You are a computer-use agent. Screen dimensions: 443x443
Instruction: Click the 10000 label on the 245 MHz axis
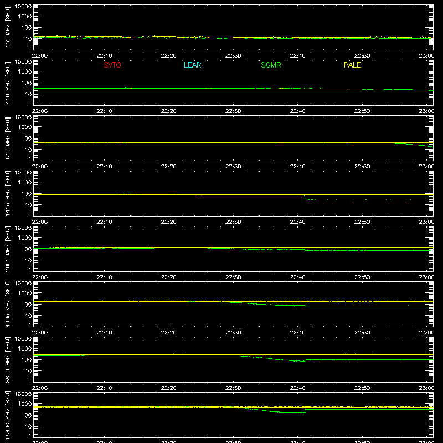tap(23, 7)
